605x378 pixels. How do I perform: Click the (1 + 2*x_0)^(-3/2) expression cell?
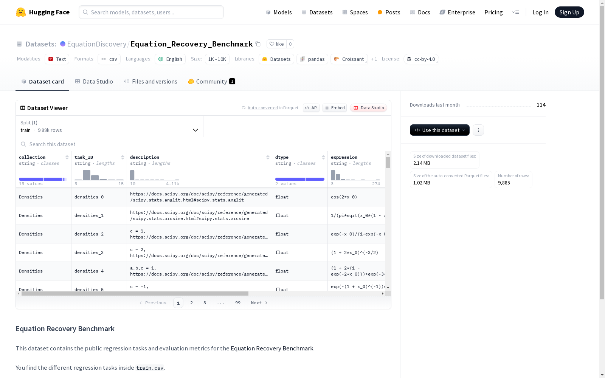pyautogui.click(x=357, y=253)
